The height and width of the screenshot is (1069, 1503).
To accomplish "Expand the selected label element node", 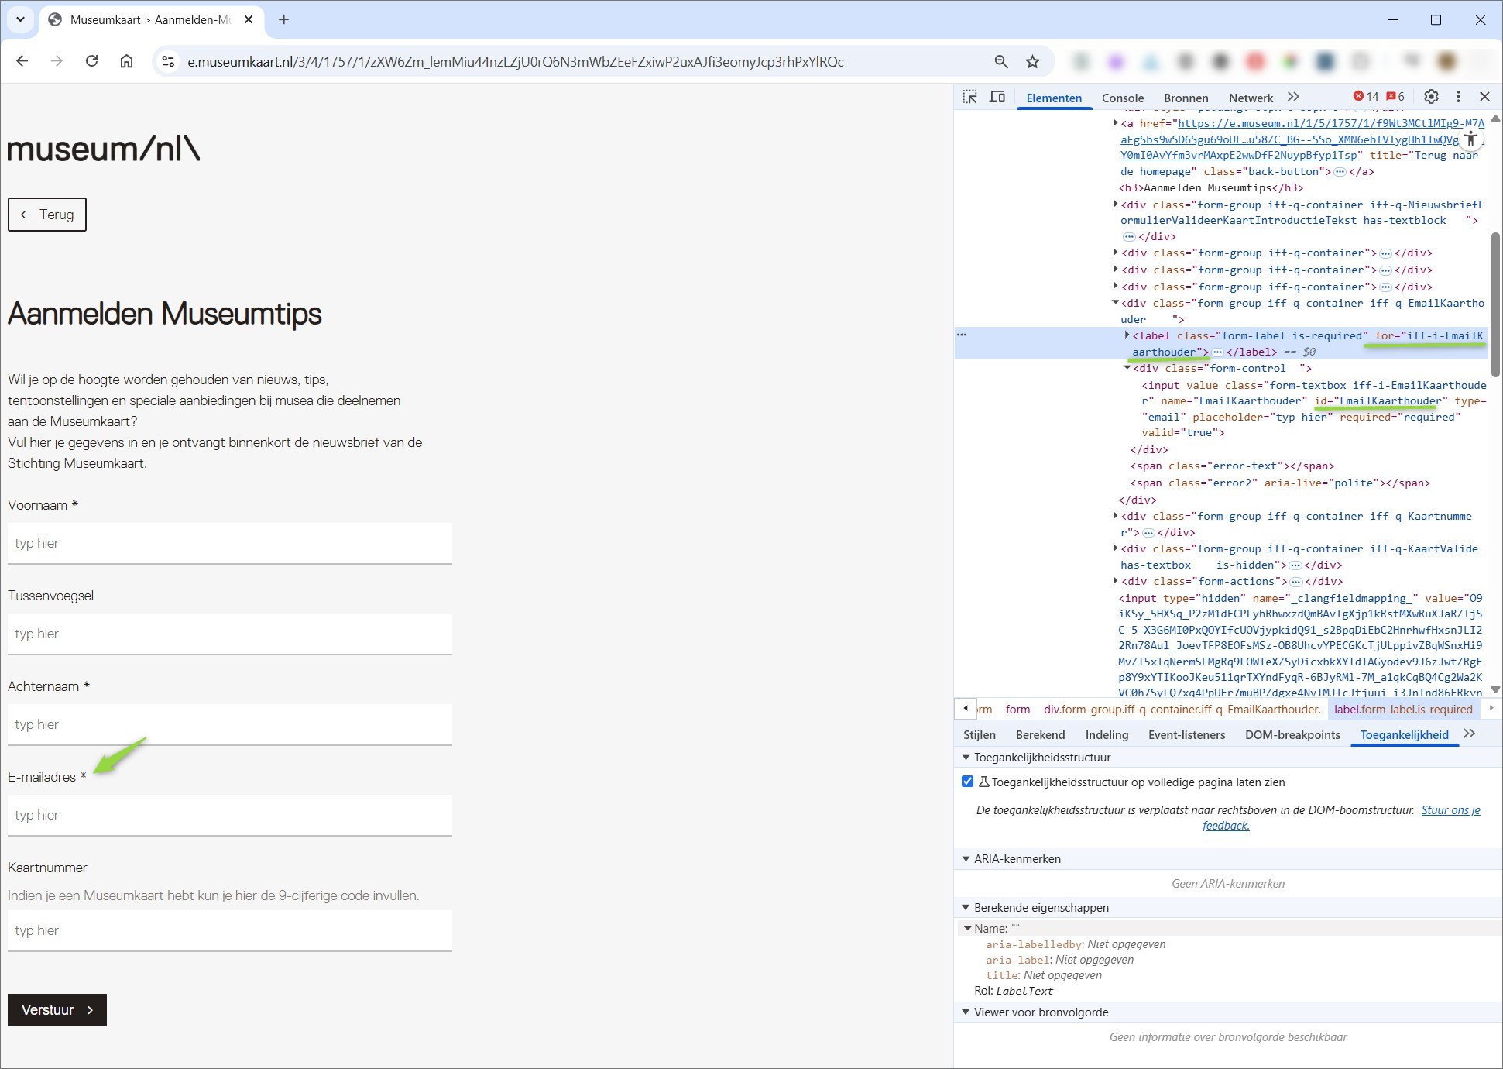I will pyautogui.click(x=1127, y=335).
